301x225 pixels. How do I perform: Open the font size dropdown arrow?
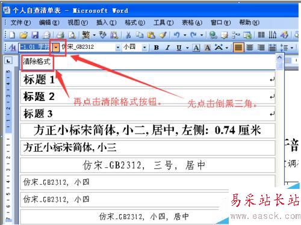pyautogui.click(x=144, y=48)
